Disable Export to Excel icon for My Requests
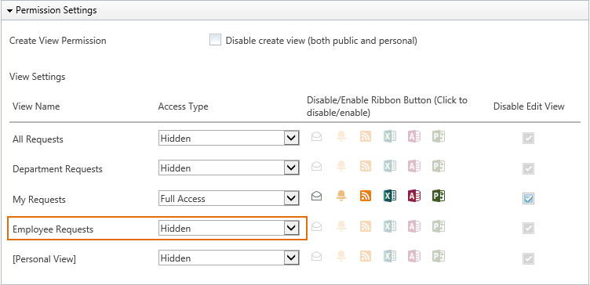Image resolution: width=590 pixels, height=285 pixels. (x=390, y=196)
